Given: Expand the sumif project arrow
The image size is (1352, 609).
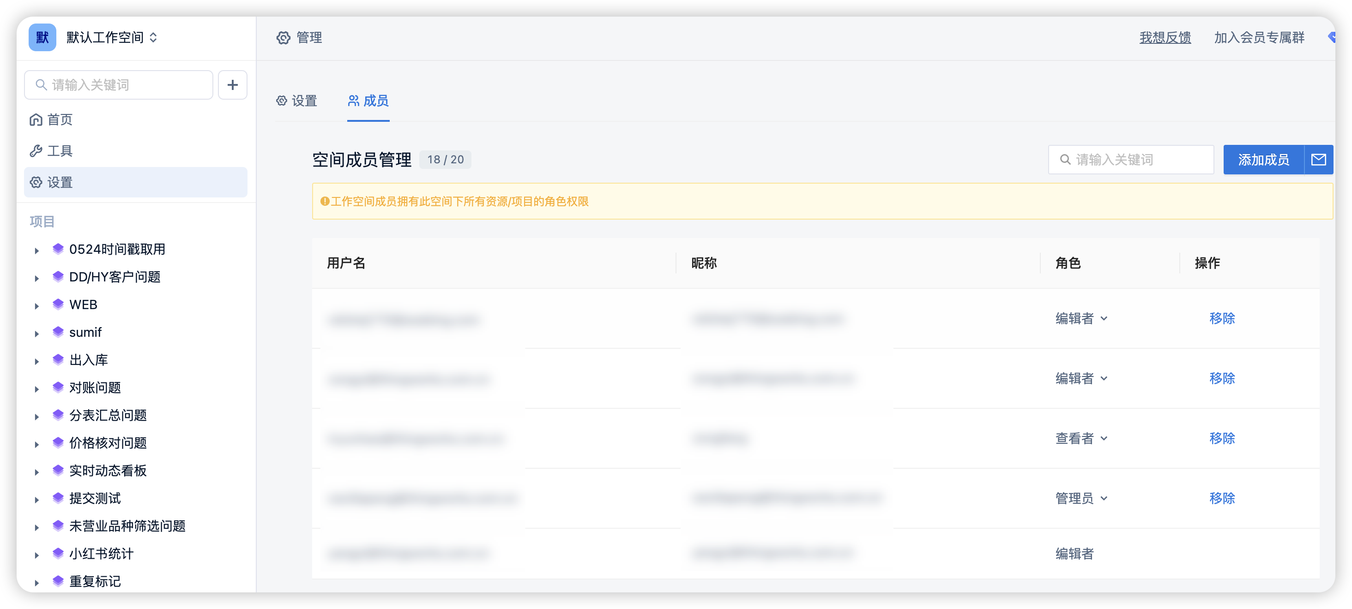Looking at the screenshot, I should 37,334.
